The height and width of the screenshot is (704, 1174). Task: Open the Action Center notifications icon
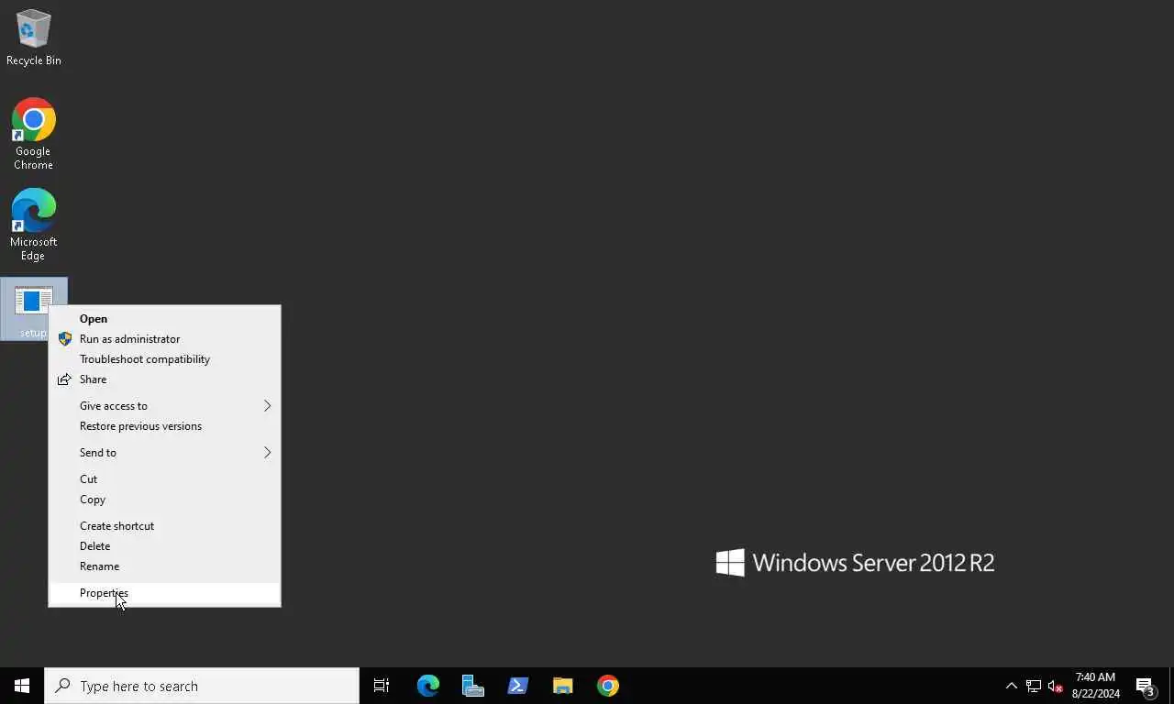1146,686
